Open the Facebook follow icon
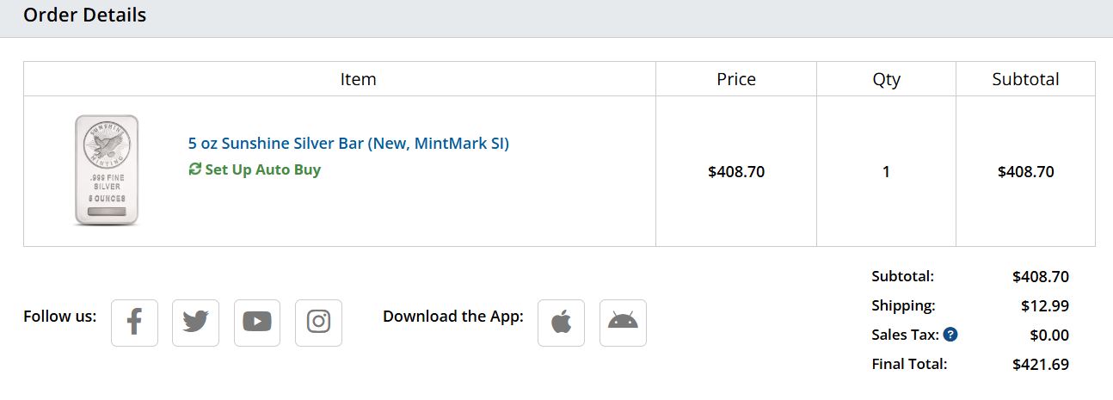This screenshot has width=1113, height=400. point(134,323)
